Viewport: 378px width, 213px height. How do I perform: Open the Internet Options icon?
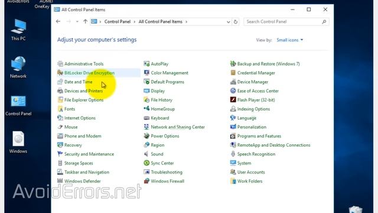click(x=60, y=118)
